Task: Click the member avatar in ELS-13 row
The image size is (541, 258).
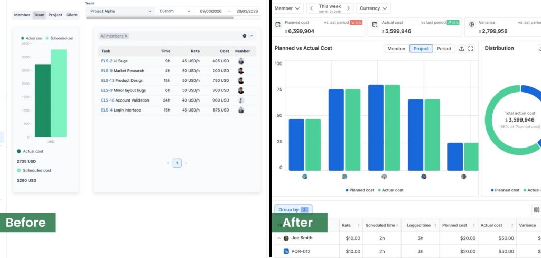Action: pyautogui.click(x=241, y=80)
